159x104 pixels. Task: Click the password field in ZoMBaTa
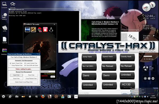click(x=48, y=72)
